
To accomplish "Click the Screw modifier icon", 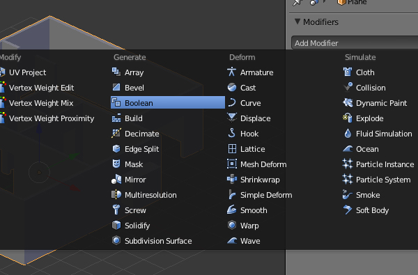I will click(116, 210).
